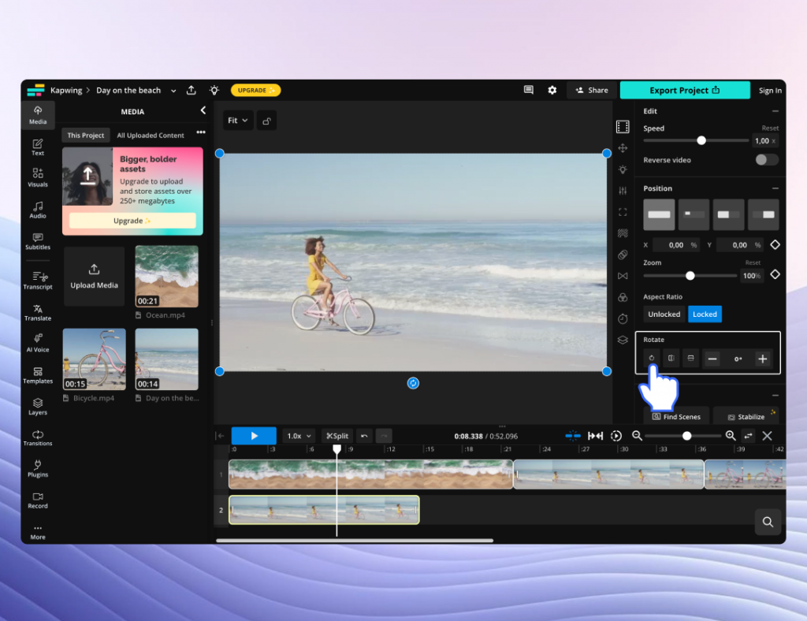
Task: Click the Upload Media button
Action: coord(94,276)
